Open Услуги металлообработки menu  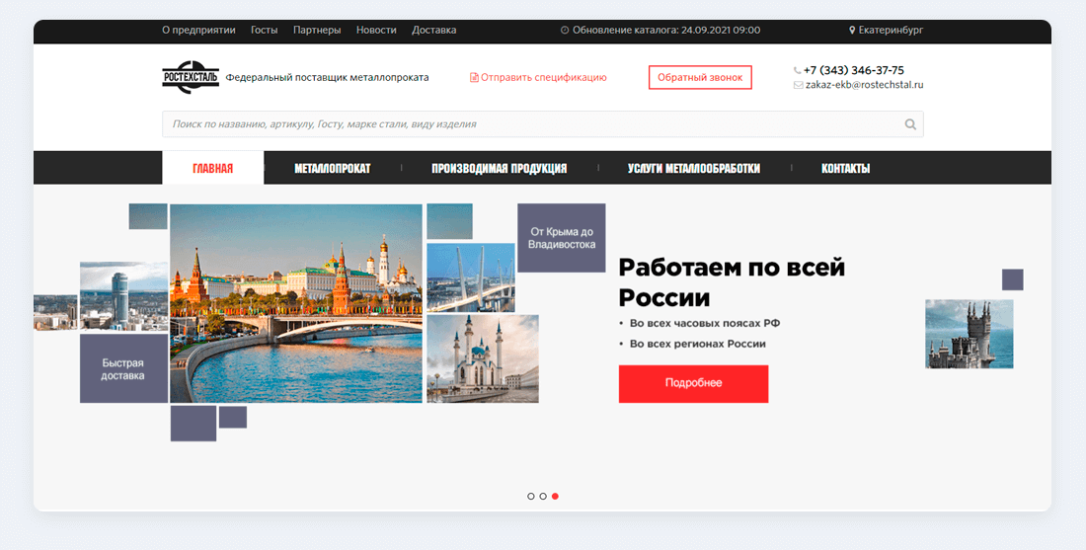(694, 168)
